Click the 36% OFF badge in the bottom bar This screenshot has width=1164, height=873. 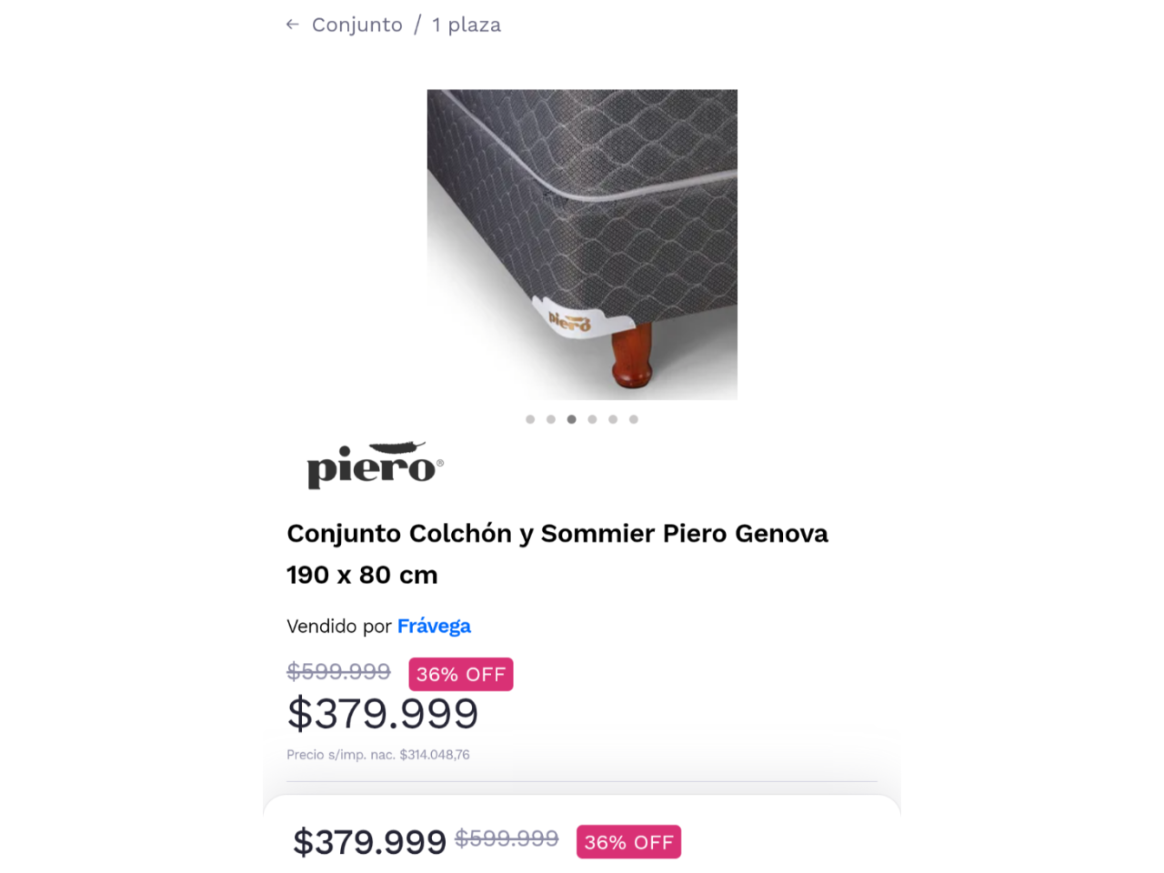tap(628, 842)
